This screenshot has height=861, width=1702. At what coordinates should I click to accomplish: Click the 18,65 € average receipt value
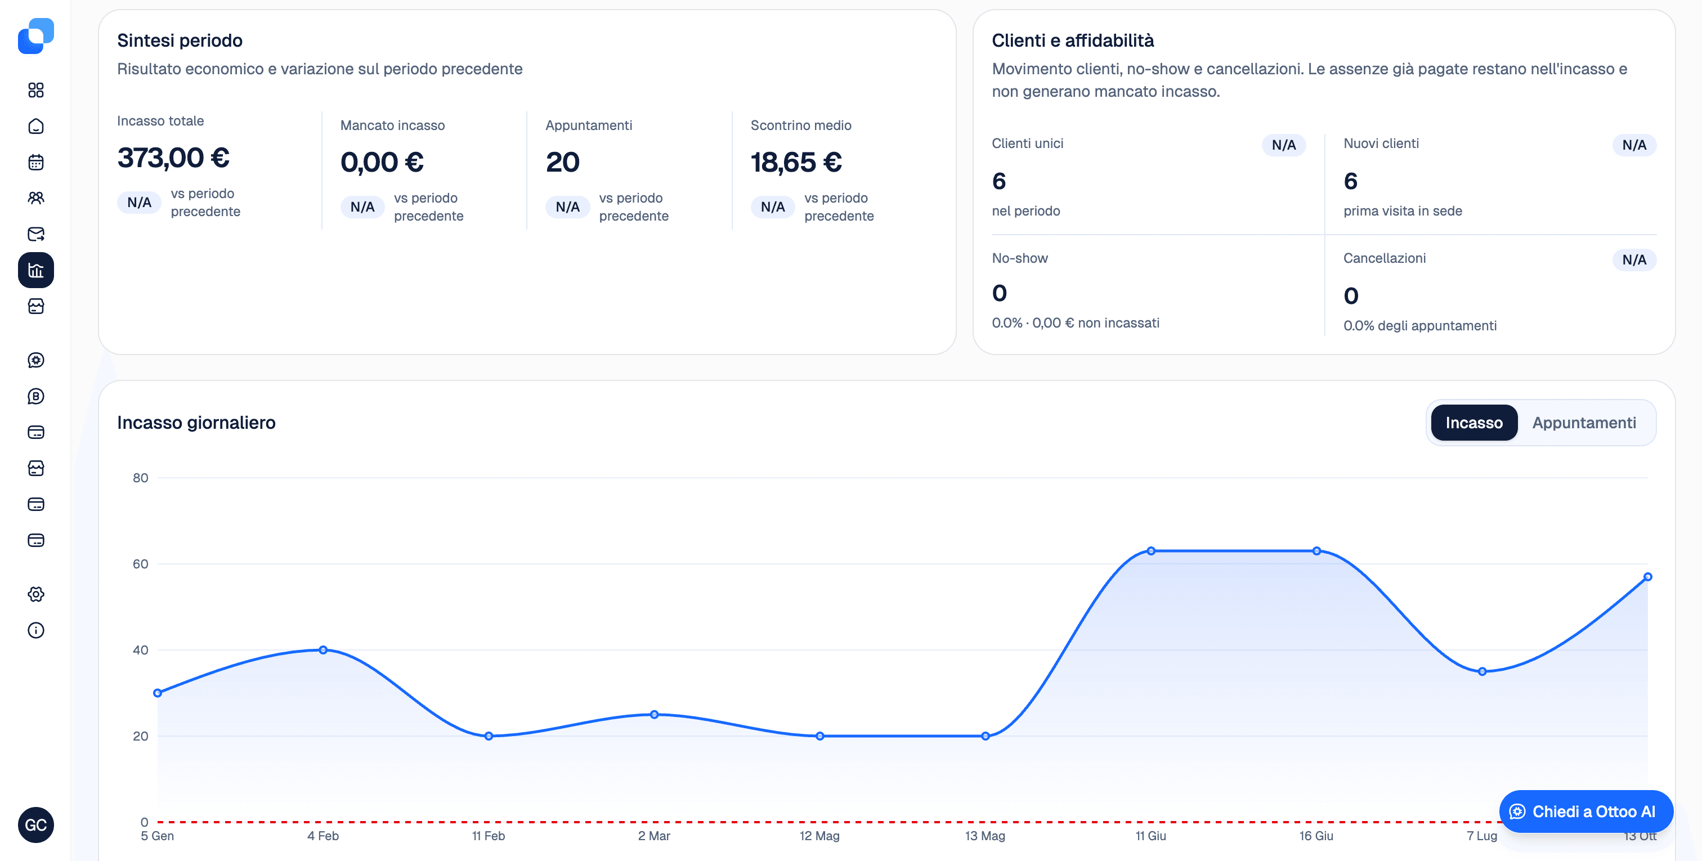tap(795, 162)
